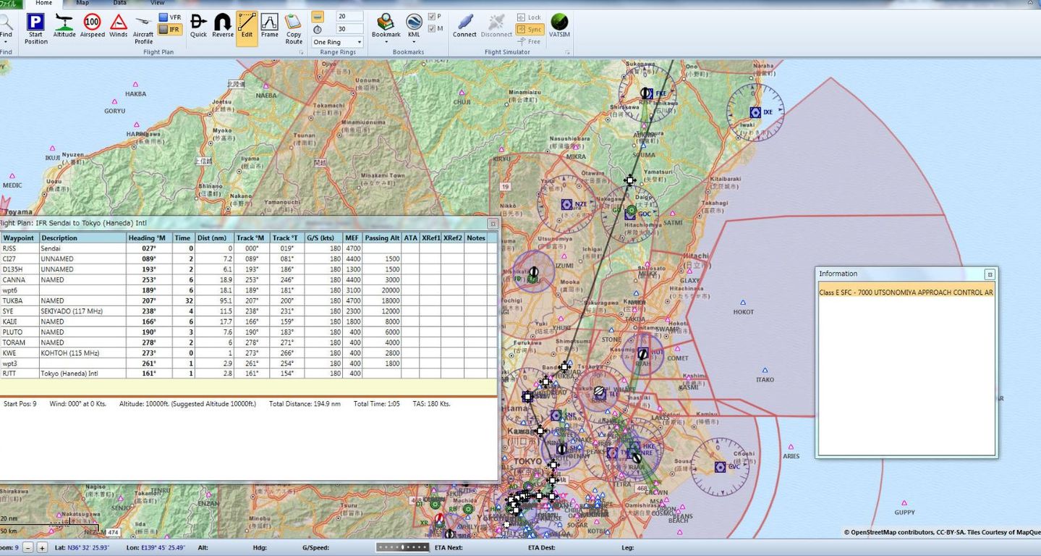Open the One Ring dropdown
1041x556 pixels.
tap(337, 42)
